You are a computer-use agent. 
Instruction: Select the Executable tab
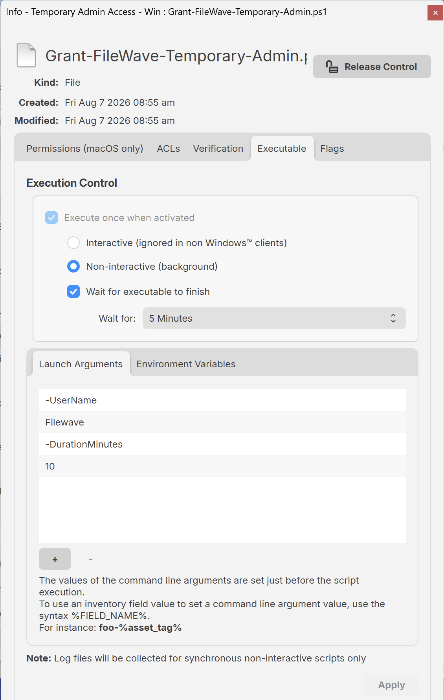pos(282,149)
